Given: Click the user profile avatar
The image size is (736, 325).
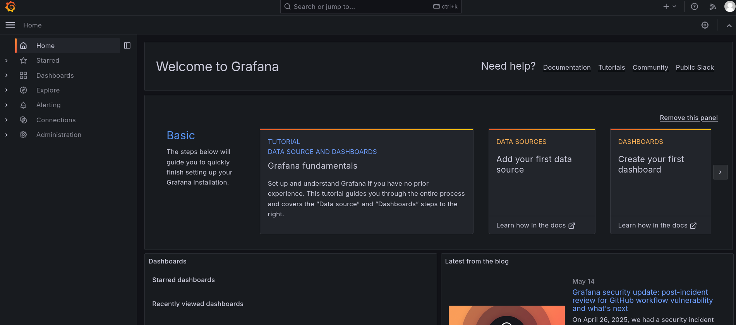Looking at the screenshot, I should point(729,7).
